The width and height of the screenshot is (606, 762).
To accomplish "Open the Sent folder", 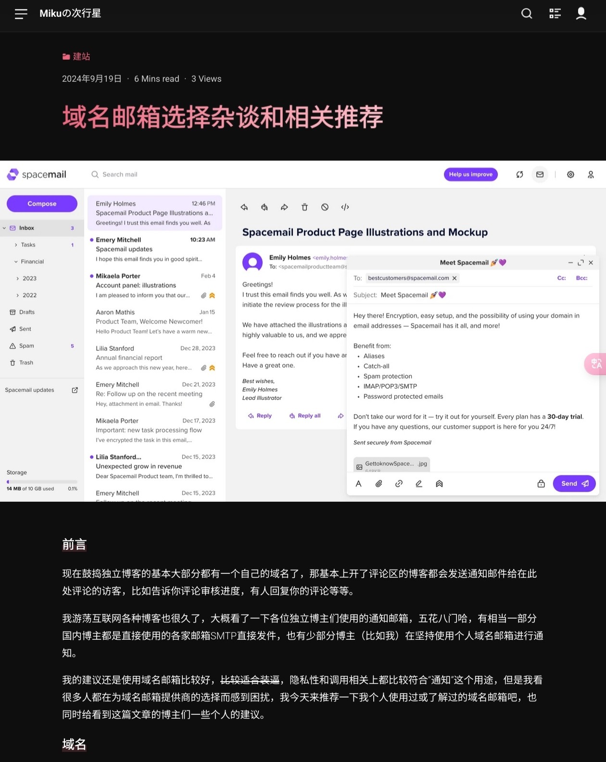I will [x=42, y=329].
